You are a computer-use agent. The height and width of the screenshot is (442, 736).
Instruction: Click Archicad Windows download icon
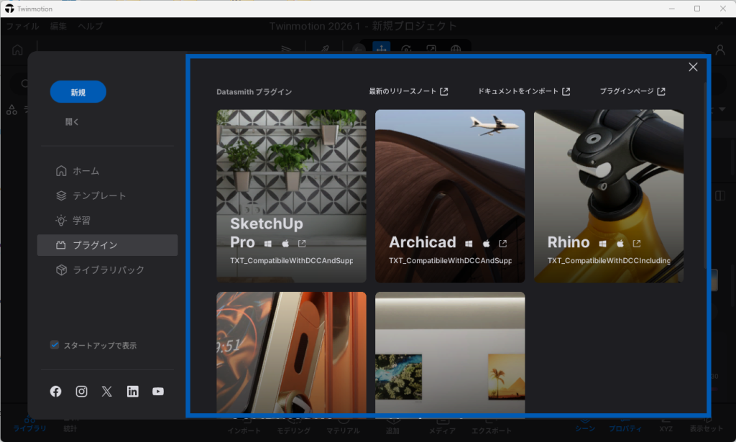[469, 244]
